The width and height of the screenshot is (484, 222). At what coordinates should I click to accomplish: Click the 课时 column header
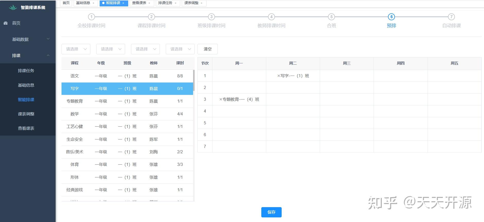[180, 63]
